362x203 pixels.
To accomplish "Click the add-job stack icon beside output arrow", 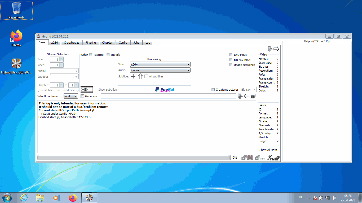I will coord(254,96).
